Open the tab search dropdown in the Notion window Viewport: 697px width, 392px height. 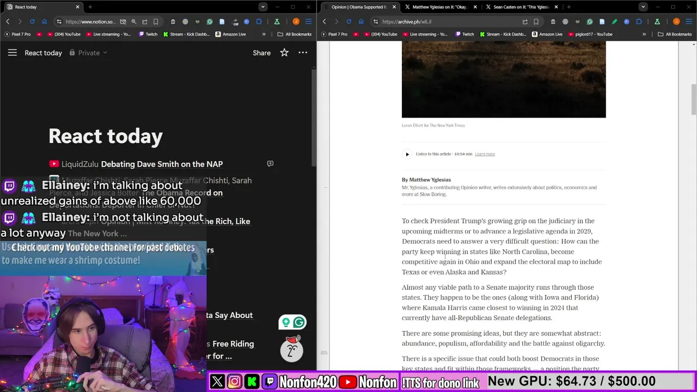[263, 7]
